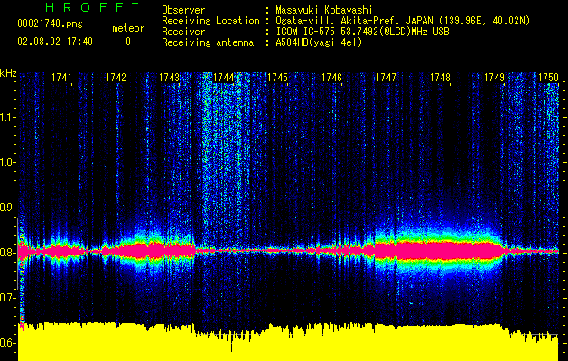Viewport: 568px width, 361px height.
Task: Click the 0.9 frequency axis label
Action: coord(7,208)
